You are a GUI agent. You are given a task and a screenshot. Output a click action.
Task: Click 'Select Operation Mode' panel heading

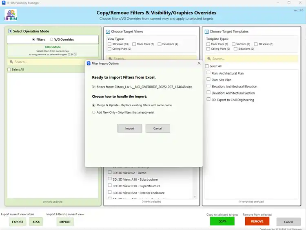click(31, 31)
